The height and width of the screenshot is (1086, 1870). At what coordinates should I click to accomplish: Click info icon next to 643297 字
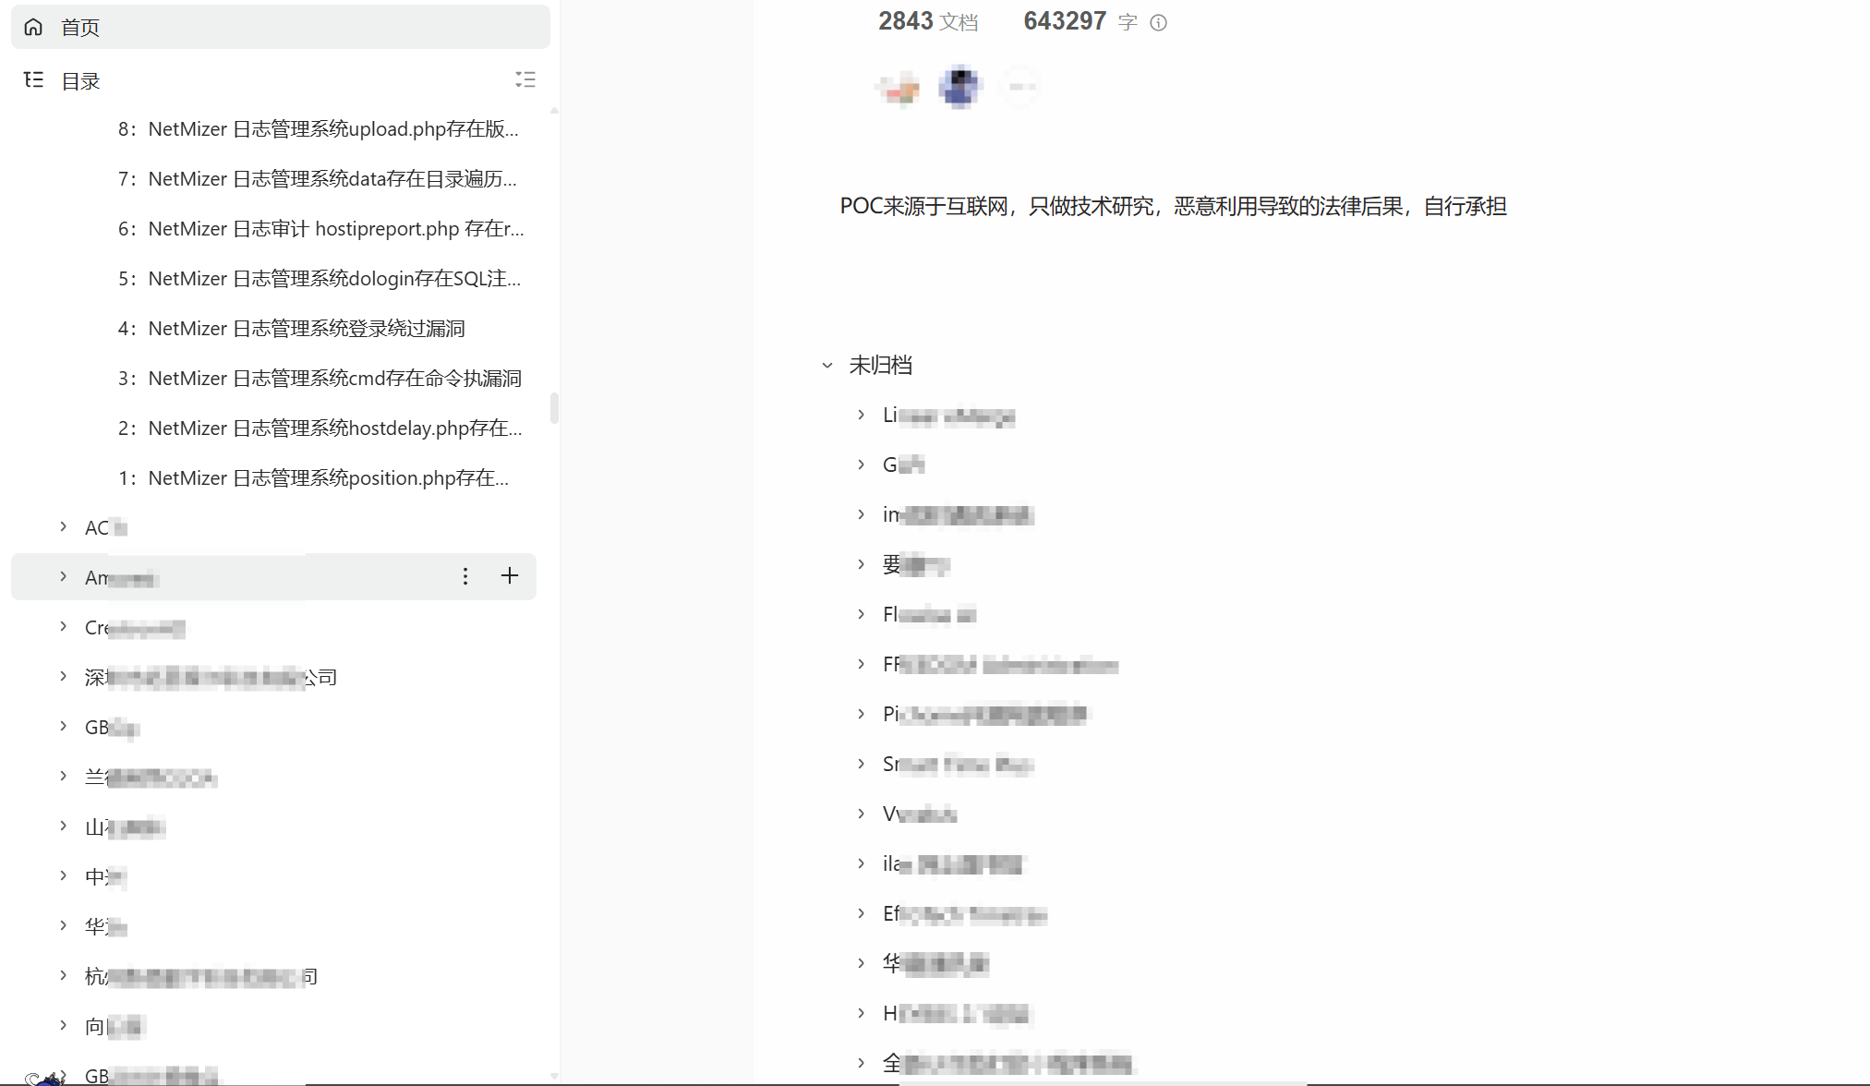(1158, 22)
